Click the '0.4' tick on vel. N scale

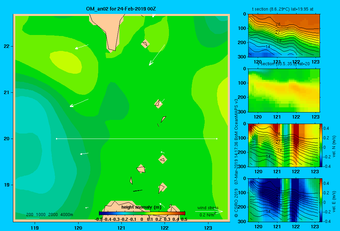pos(326,128)
